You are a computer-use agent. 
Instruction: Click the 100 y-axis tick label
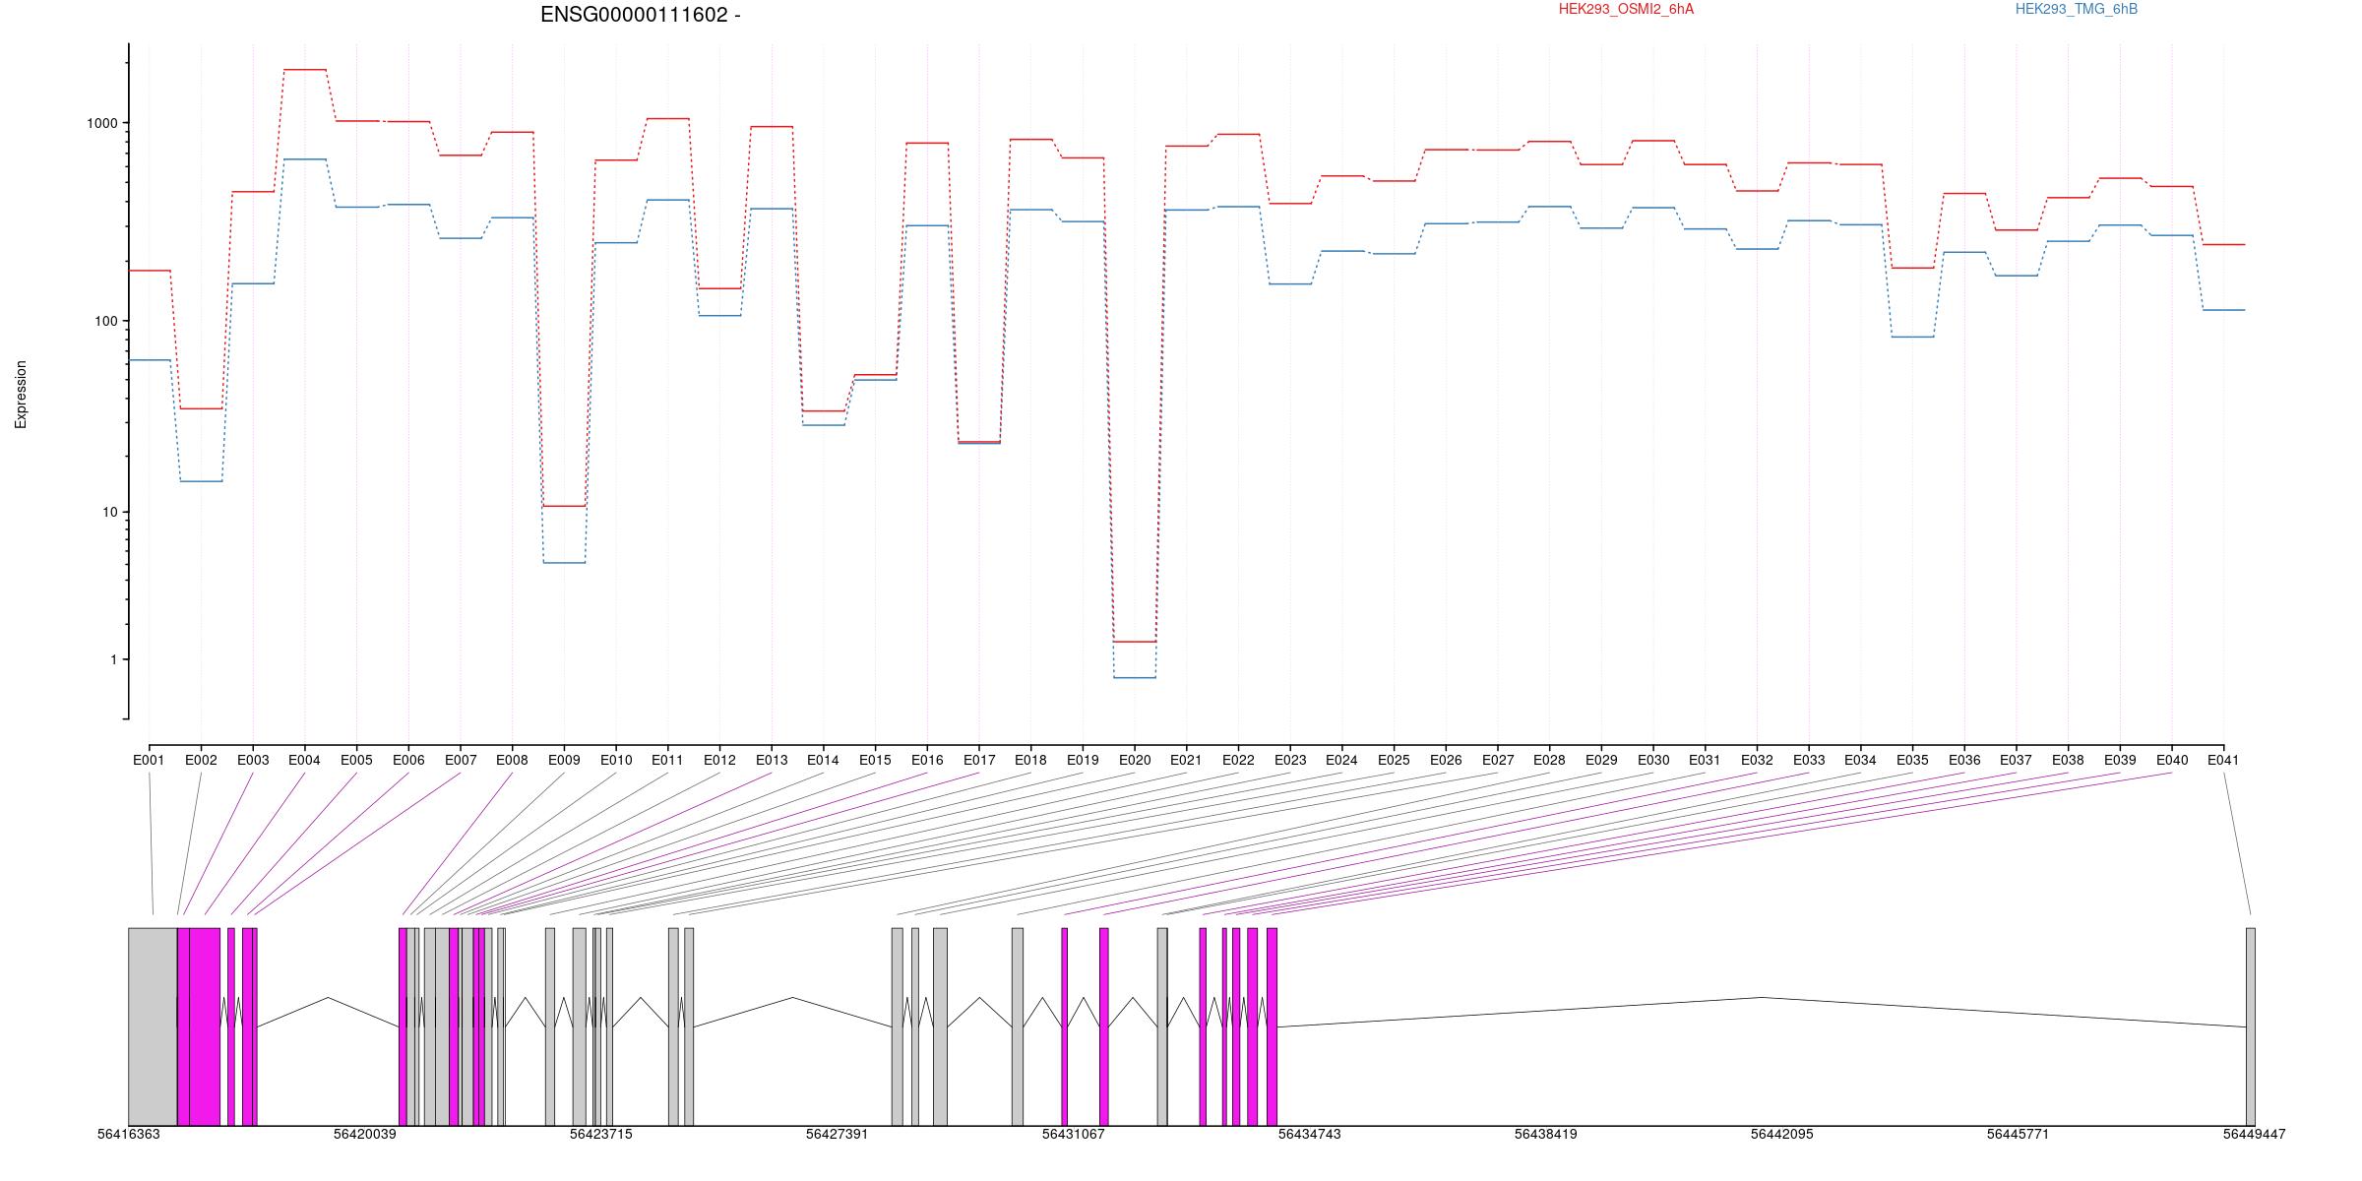coord(105,321)
